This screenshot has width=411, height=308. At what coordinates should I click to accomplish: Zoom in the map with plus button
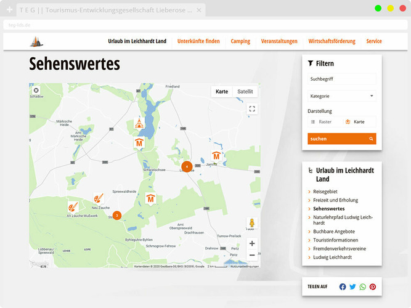(251, 243)
